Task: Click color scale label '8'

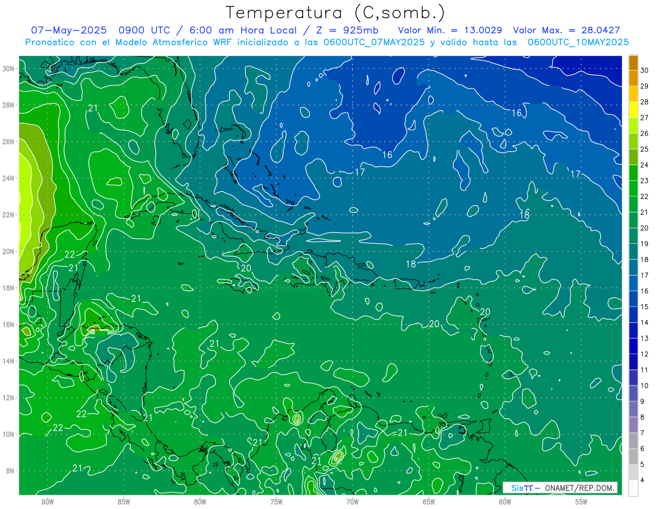Action: pos(643,417)
